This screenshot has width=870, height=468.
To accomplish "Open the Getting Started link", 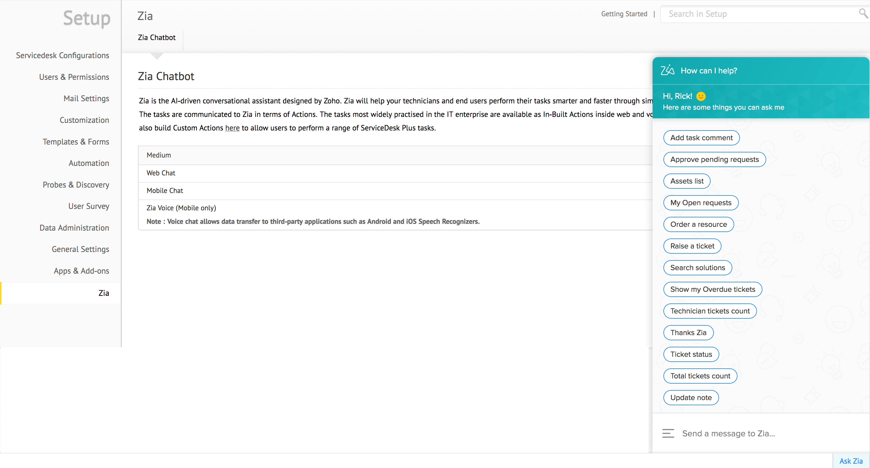I will click(x=624, y=14).
